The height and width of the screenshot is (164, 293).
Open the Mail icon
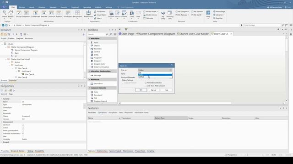tap(138, 15)
